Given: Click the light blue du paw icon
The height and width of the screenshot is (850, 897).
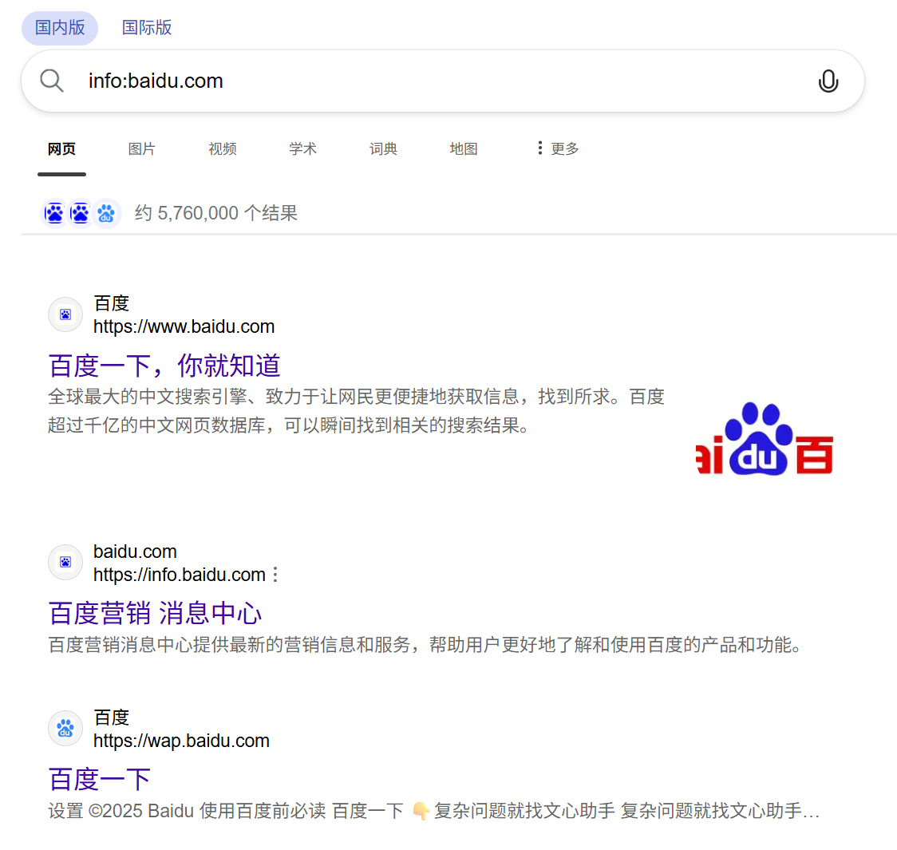Looking at the screenshot, I should coord(106,213).
